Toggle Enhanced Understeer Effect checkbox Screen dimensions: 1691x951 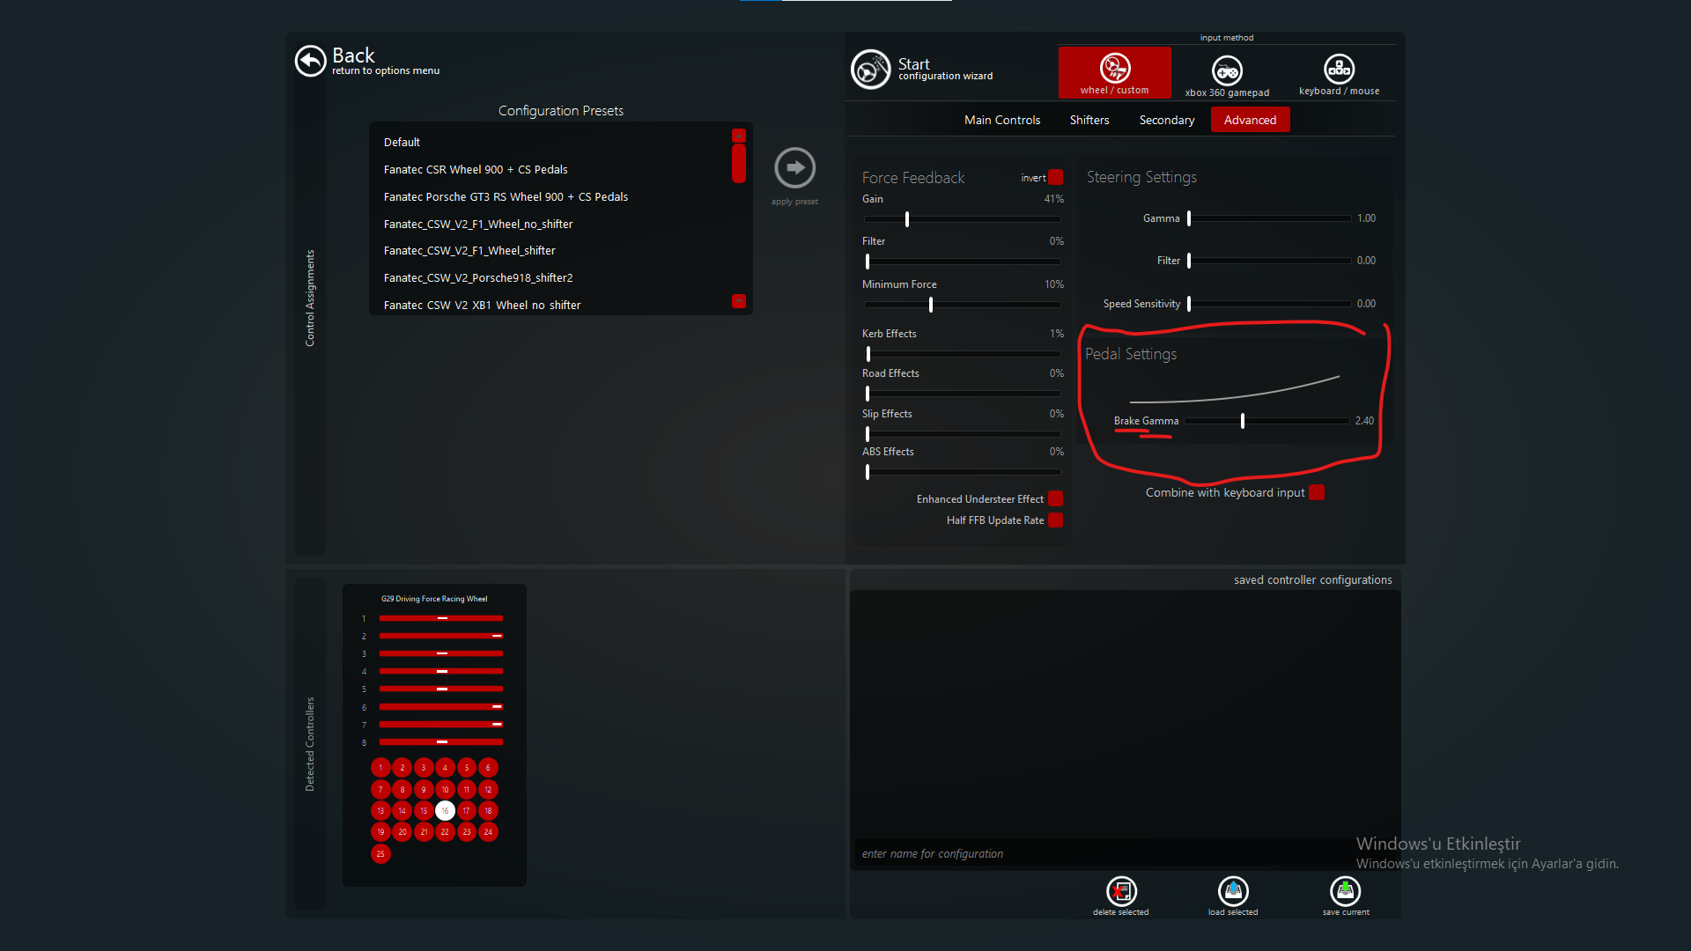(1056, 499)
